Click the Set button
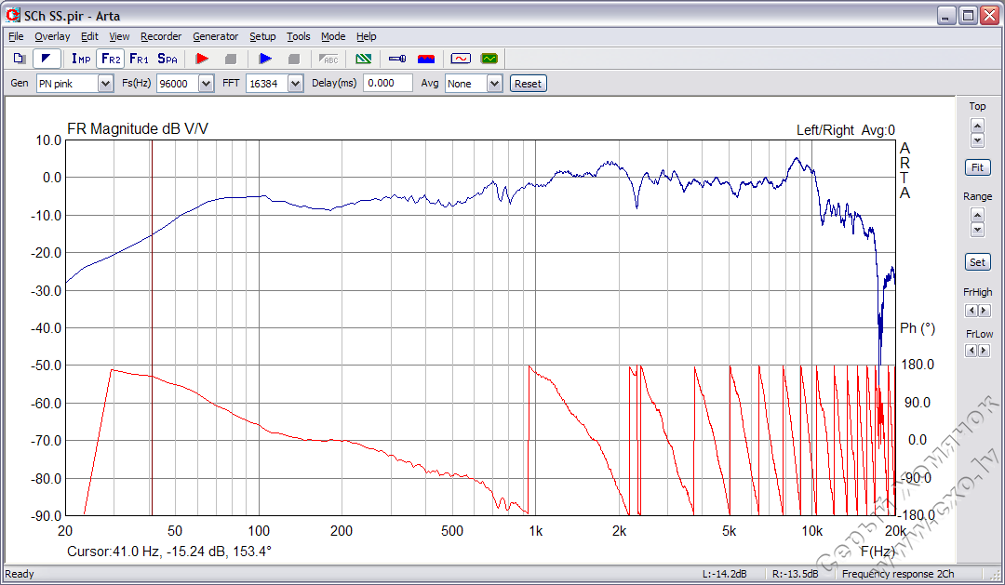 click(x=977, y=262)
